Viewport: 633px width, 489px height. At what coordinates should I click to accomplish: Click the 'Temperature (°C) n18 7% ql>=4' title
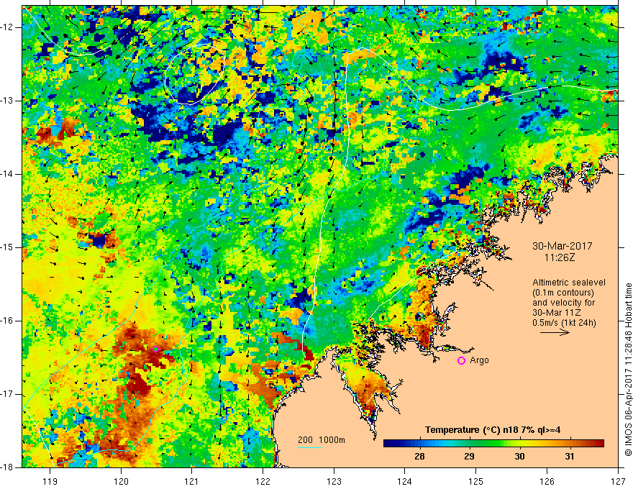tap(493, 430)
